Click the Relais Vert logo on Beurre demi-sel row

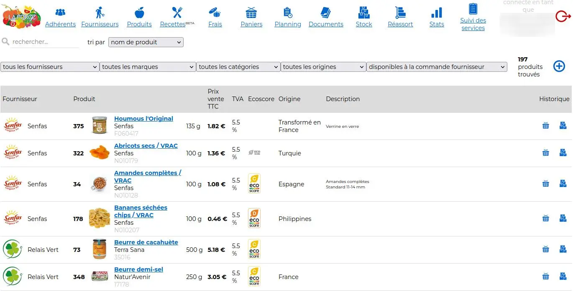[13, 277]
